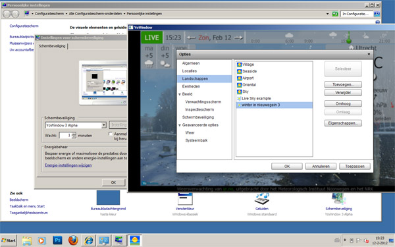
Task: Click screensaver preview monitor thumbnail
Action: click(x=104, y=83)
